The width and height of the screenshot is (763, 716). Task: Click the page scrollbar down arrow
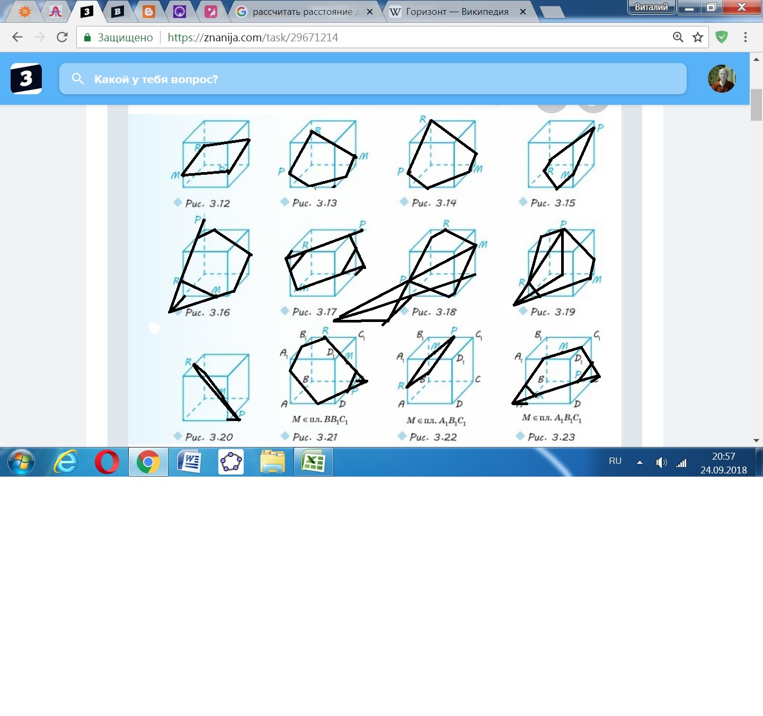click(756, 440)
